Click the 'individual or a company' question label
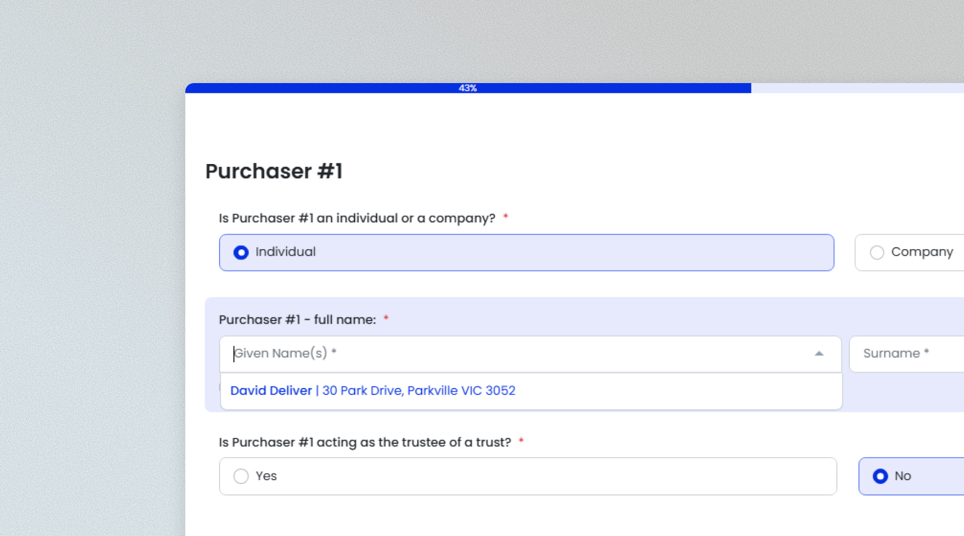This screenshot has height=536, width=964. [357, 219]
